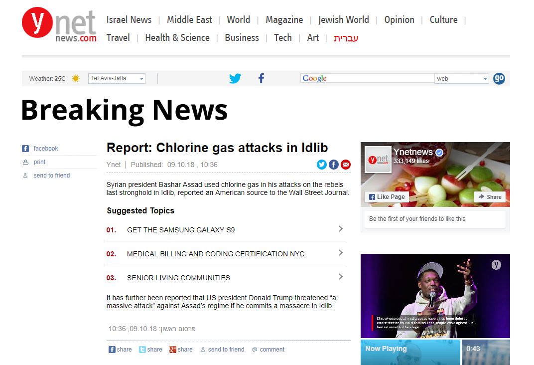Image resolution: width=534 pixels, height=365 pixels.
Task: Open the Middle East menu section
Action: point(189,20)
